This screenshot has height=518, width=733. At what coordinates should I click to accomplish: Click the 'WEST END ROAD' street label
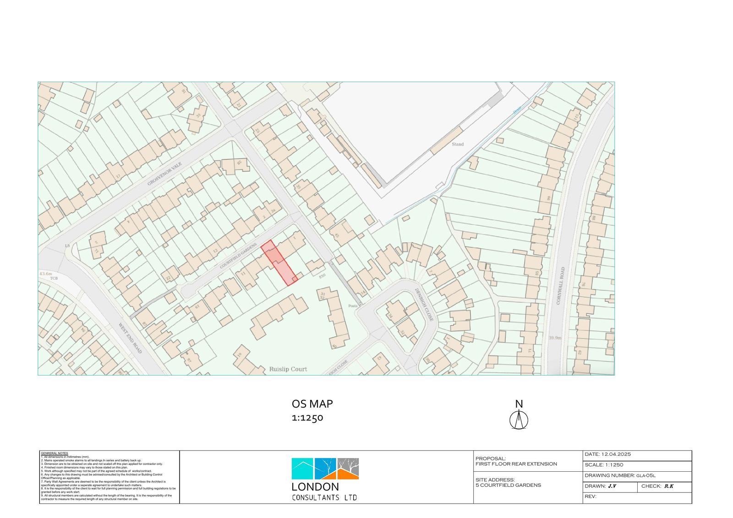131,338
